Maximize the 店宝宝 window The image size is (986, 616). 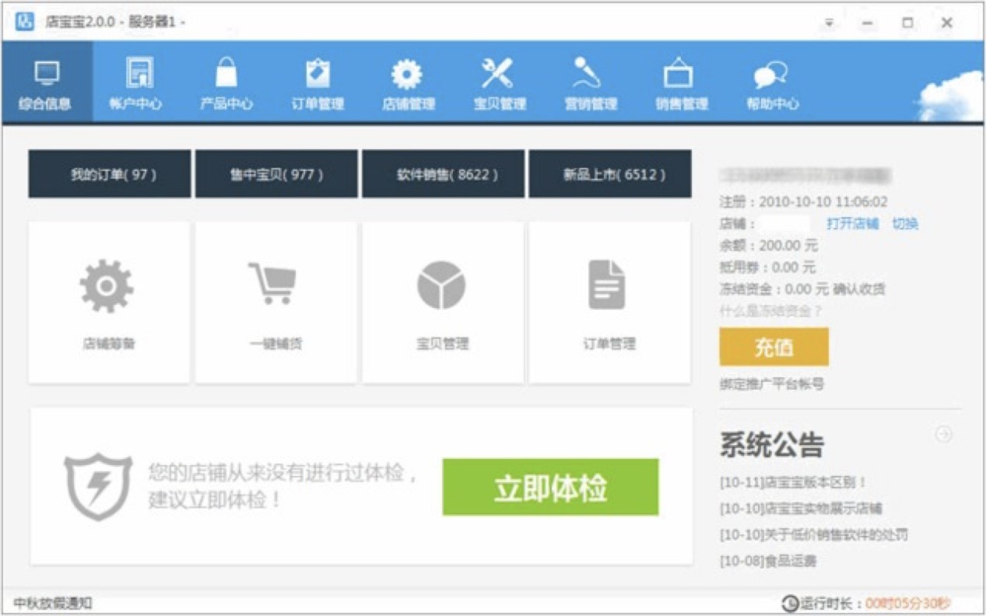pos(907,23)
